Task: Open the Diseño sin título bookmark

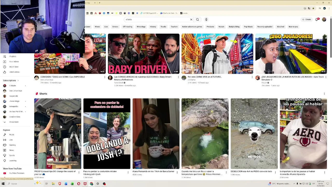Action: [169, 13]
